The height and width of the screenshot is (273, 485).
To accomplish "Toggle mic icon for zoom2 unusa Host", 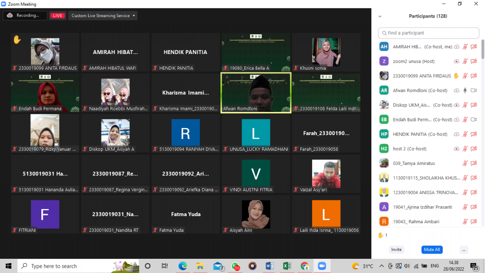I will 465,61.
